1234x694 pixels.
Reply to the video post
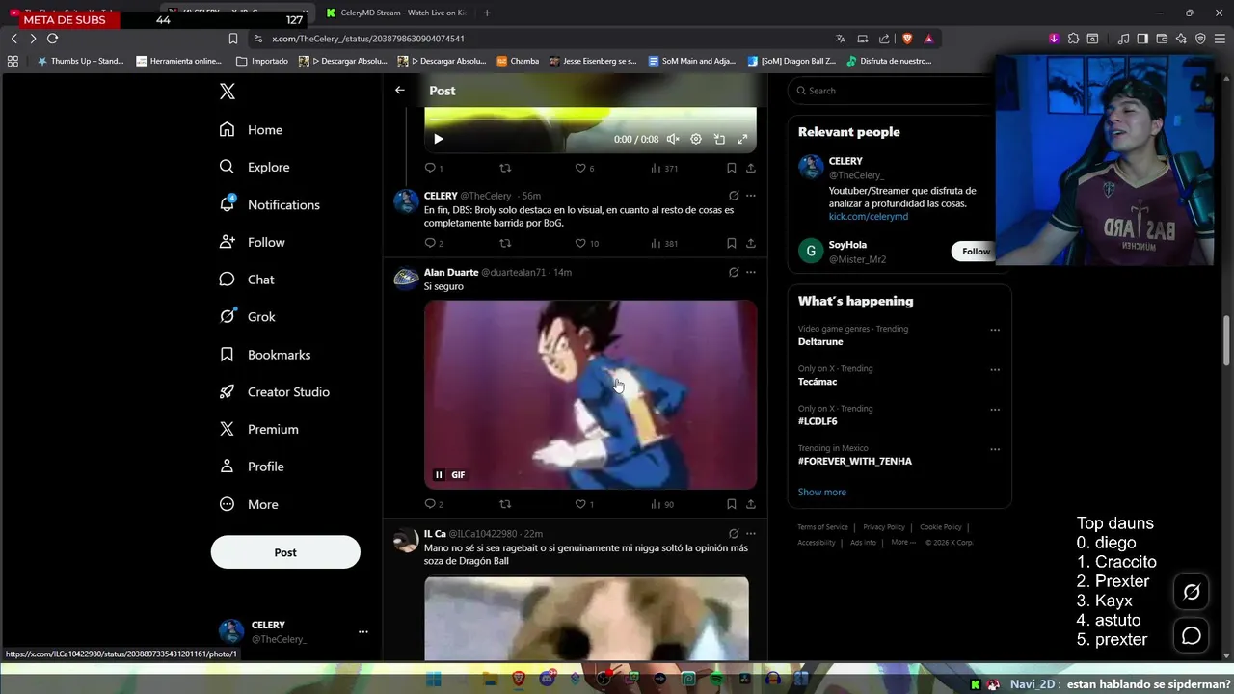coord(434,168)
